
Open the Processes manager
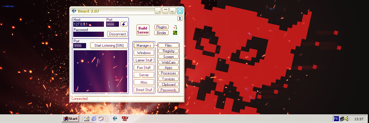coord(168,73)
